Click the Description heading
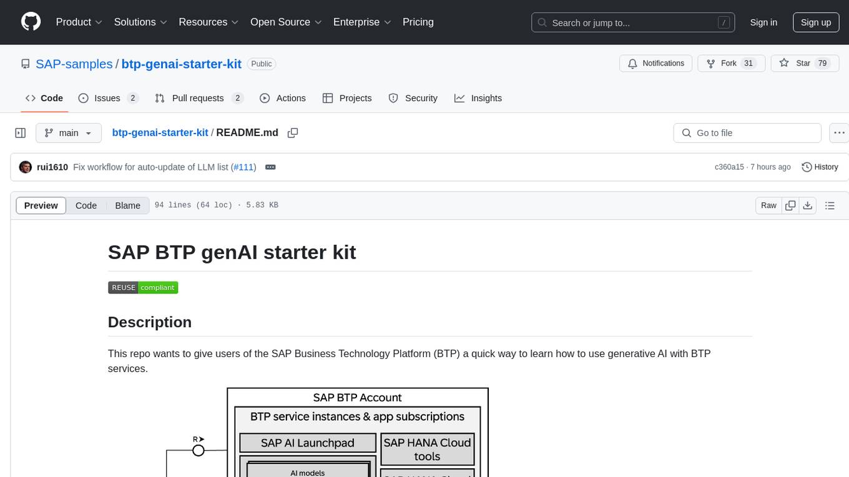The image size is (849, 477). click(150, 322)
